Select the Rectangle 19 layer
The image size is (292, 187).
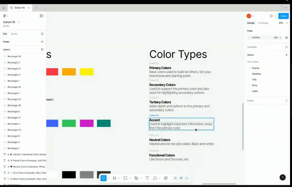coord(23,56)
